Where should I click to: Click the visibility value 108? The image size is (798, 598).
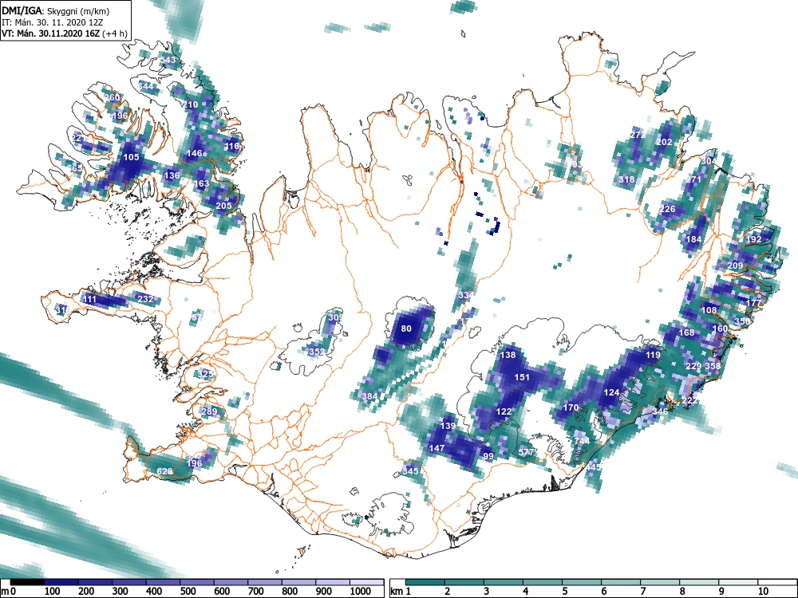[x=709, y=310]
